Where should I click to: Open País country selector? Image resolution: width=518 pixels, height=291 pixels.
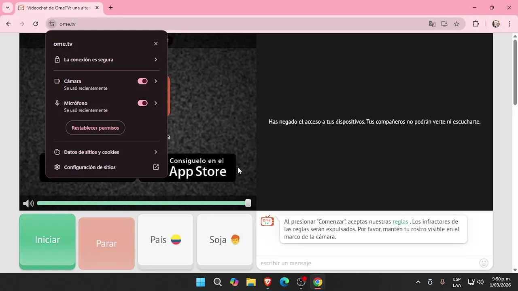[x=166, y=241]
